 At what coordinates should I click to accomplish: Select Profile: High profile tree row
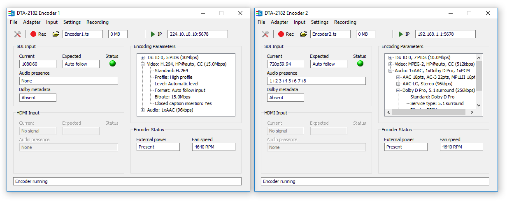[173, 77]
